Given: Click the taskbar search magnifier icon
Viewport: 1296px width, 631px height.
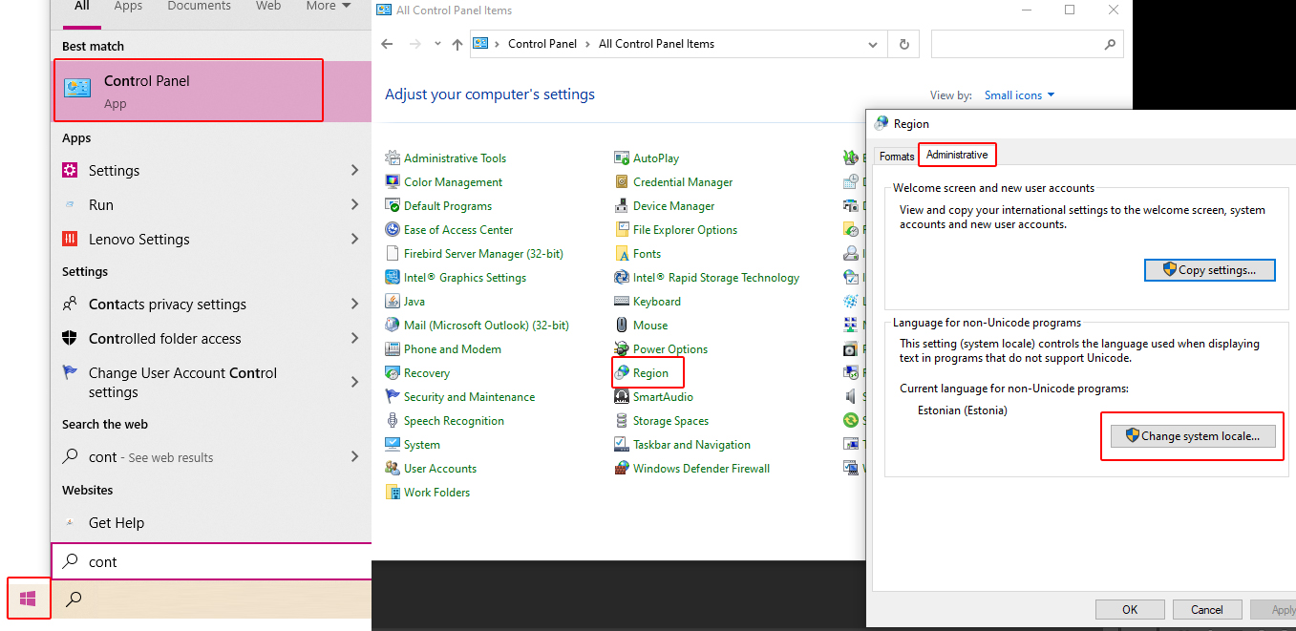Looking at the screenshot, I should pyautogui.click(x=74, y=599).
